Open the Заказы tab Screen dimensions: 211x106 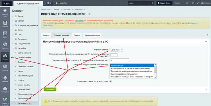click(x=77, y=35)
